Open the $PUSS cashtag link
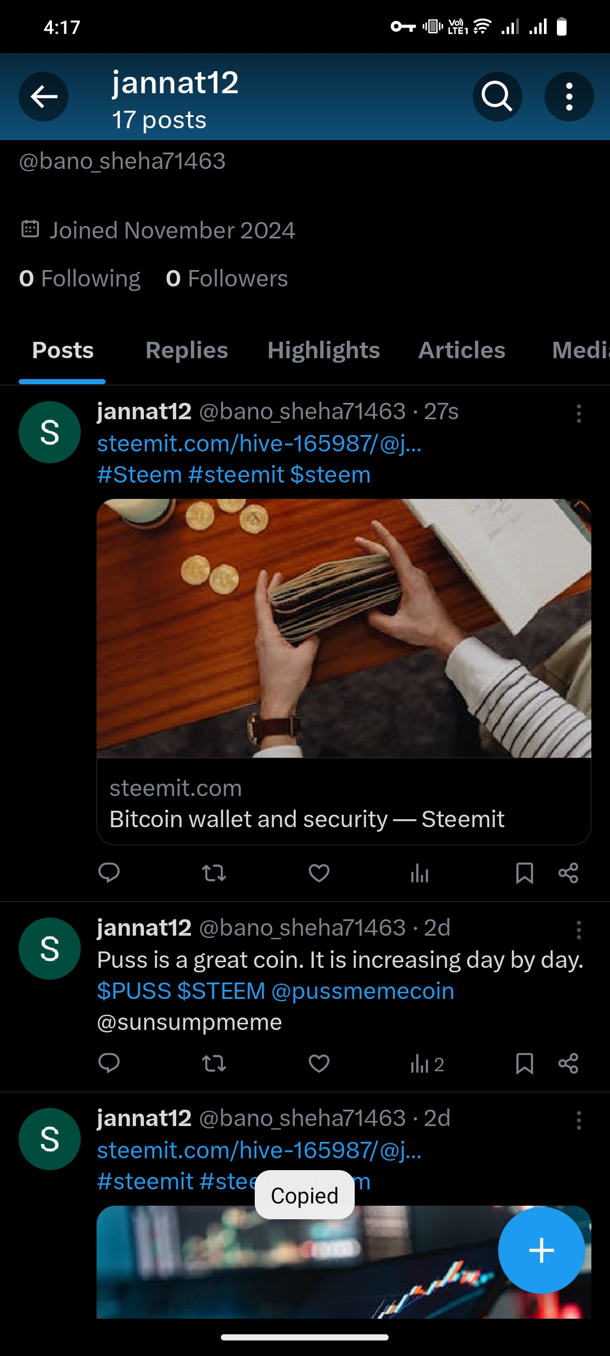The width and height of the screenshot is (610, 1356). pyautogui.click(x=134, y=991)
